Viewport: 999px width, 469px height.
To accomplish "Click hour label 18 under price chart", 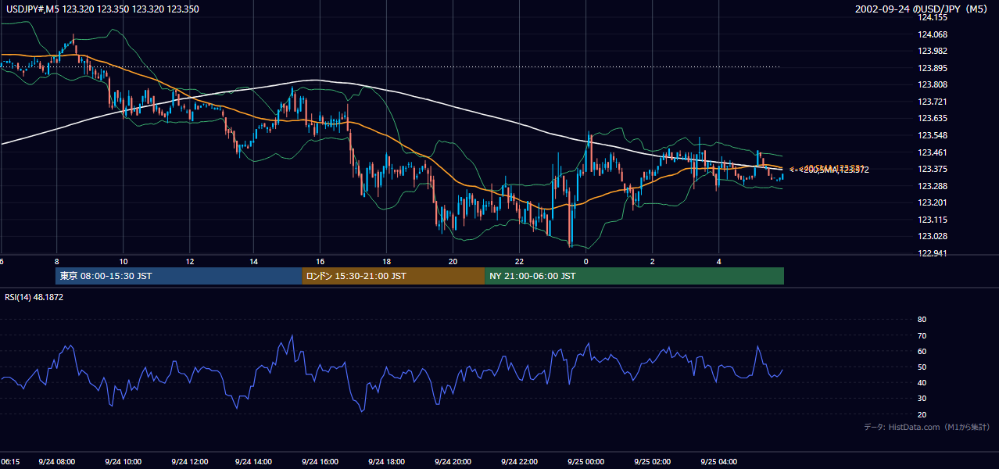I will click(x=386, y=261).
